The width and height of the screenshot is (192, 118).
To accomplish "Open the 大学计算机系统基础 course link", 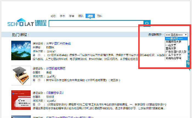I will pos(58,44).
